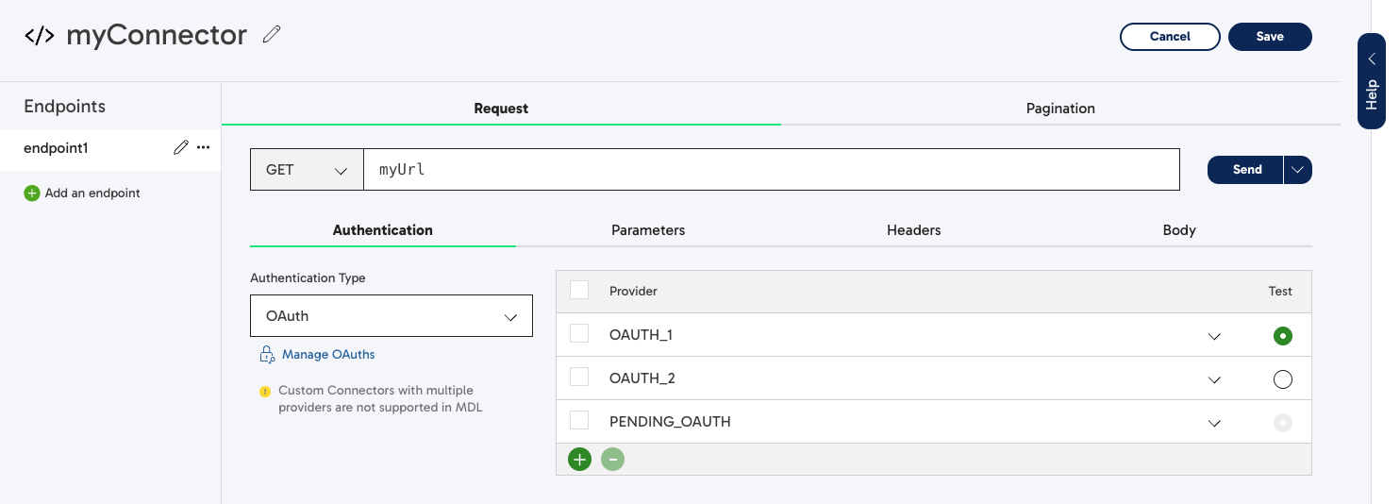Switch to the Pagination tab
Screen dimensions: 1400x504
(1060, 109)
